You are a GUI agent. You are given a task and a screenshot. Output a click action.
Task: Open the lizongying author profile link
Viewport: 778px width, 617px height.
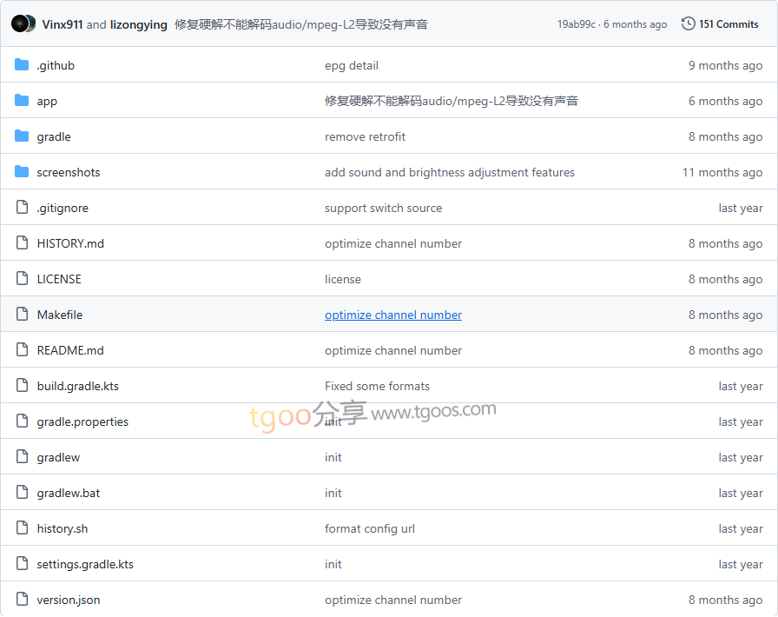pos(138,24)
